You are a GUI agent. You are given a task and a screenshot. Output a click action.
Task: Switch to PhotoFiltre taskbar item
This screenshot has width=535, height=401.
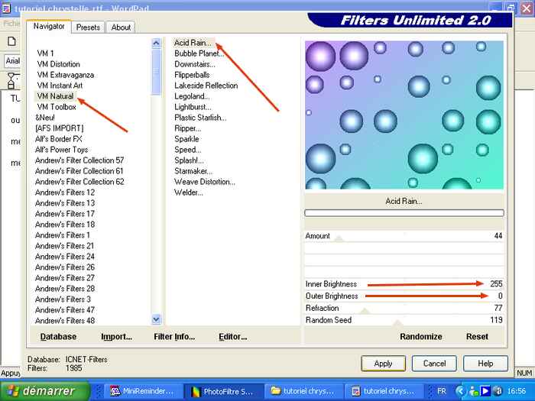coord(223,391)
